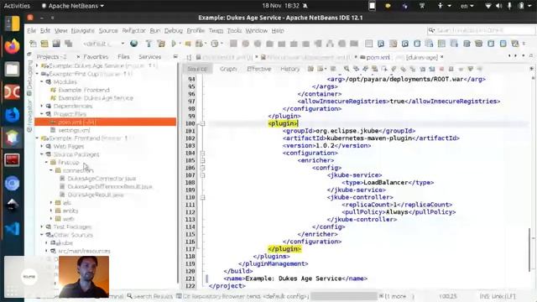Click the '(1 more...)' status bar link
This screenshot has width=537, height=302.
[x=397, y=296]
